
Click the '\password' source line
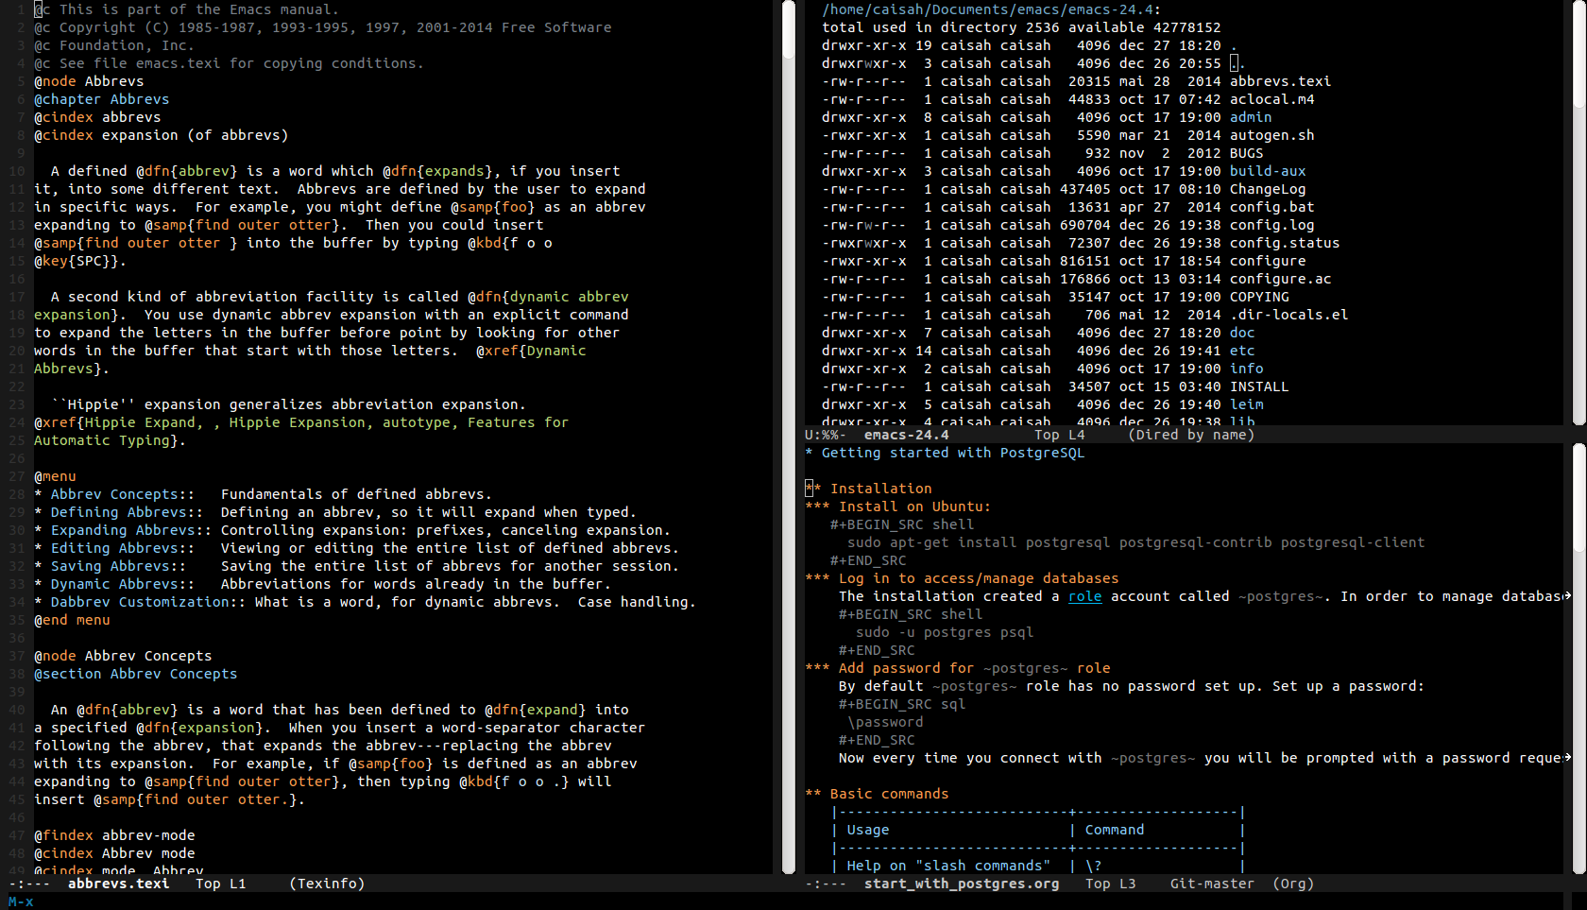[885, 722]
